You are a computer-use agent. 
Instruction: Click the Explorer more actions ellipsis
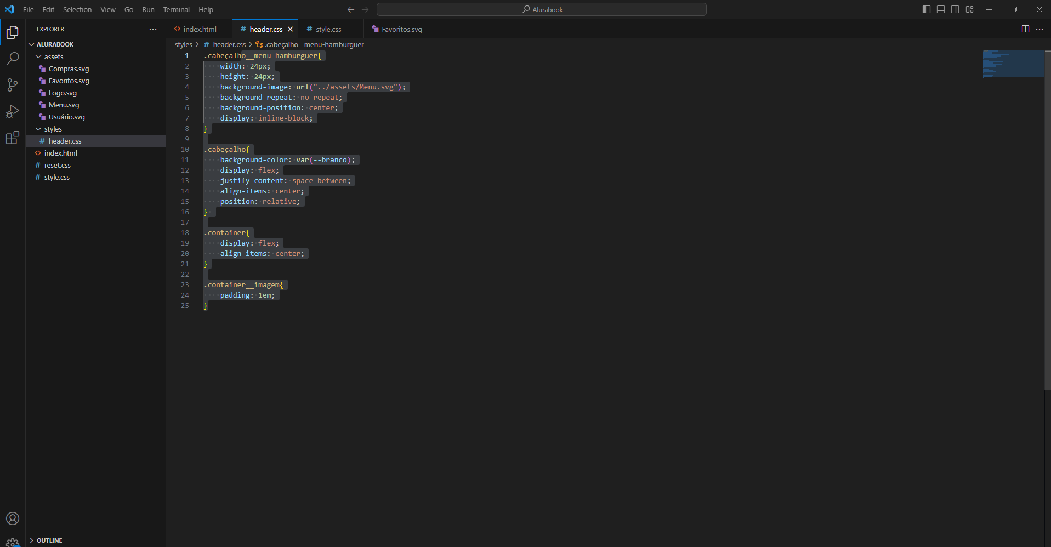click(153, 29)
